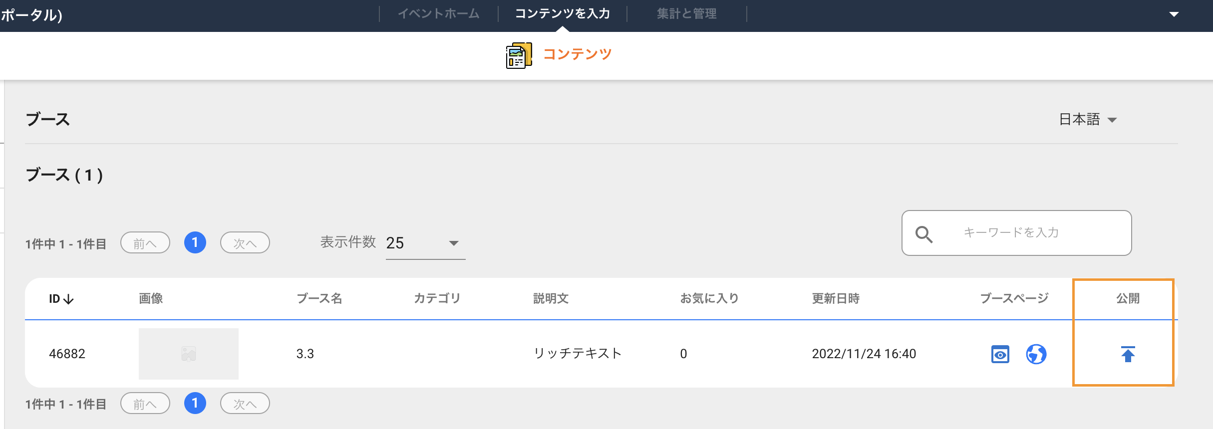Click the bottom 次へ pagination button
Viewport: 1213px width, 429px height.
pos(245,404)
